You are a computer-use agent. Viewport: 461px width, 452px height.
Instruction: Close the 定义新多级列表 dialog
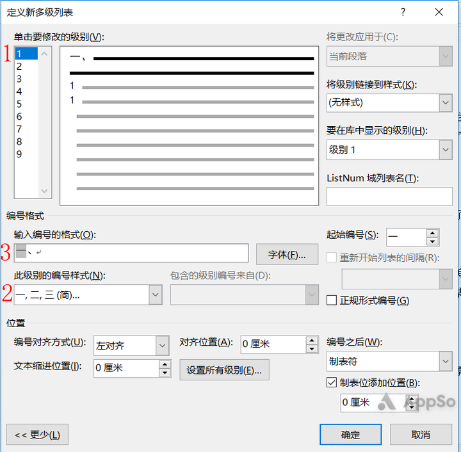click(439, 12)
